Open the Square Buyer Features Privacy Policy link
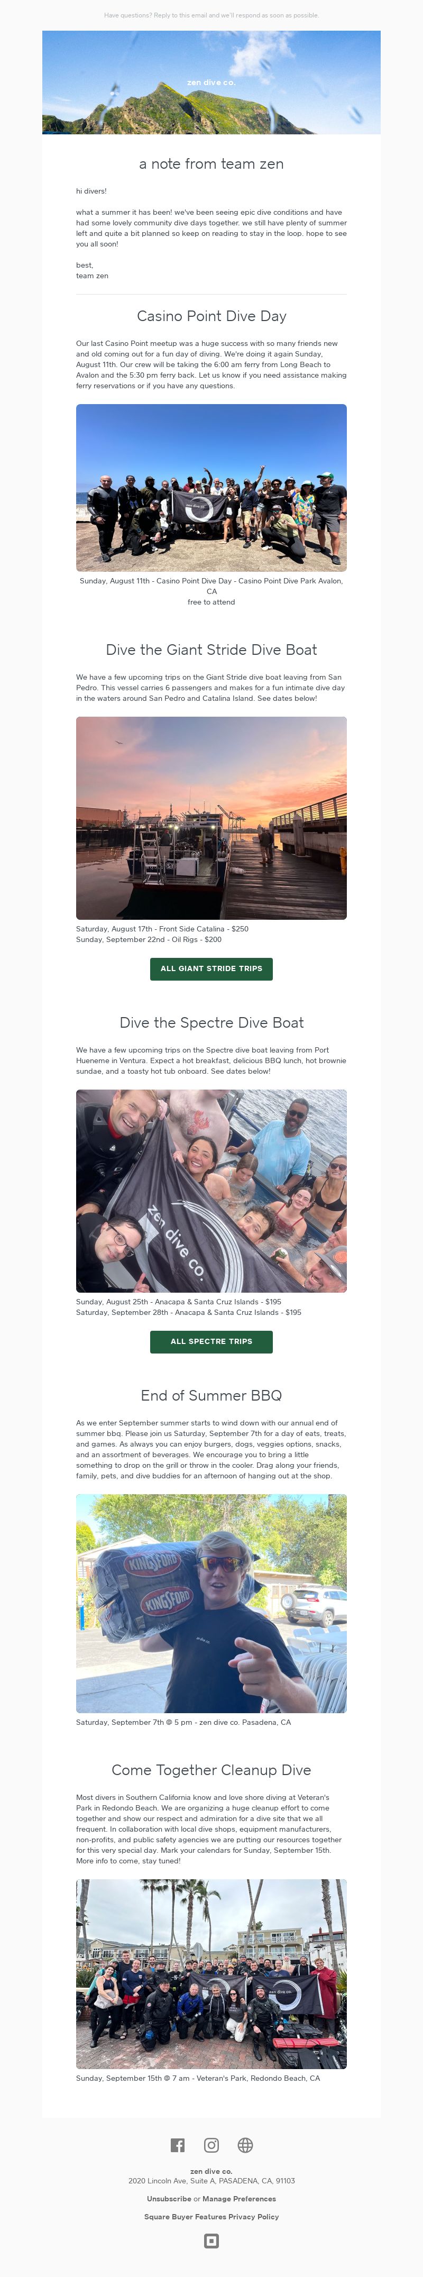The height and width of the screenshot is (2277, 423). pos(211,2216)
